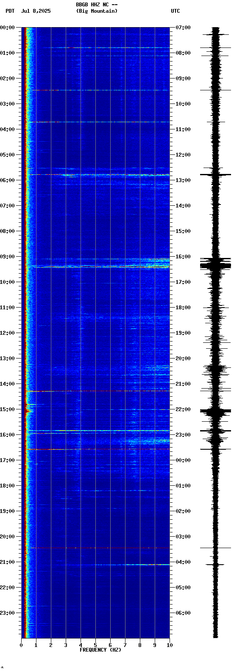234x672 pixels.
Task: Select the date 'Jul 8,2025'
Action: point(36,11)
